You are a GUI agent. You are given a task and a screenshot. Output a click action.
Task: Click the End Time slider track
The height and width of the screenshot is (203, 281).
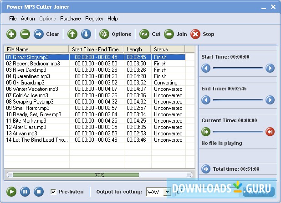click(x=238, y=100)
